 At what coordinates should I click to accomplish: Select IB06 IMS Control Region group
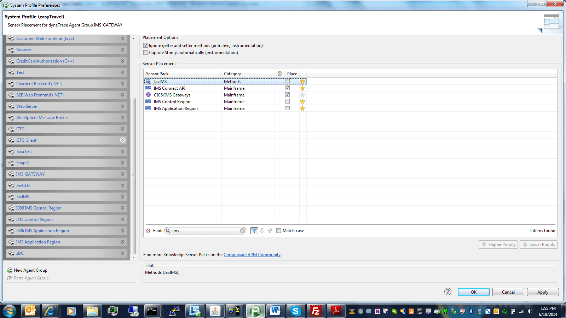67,208
